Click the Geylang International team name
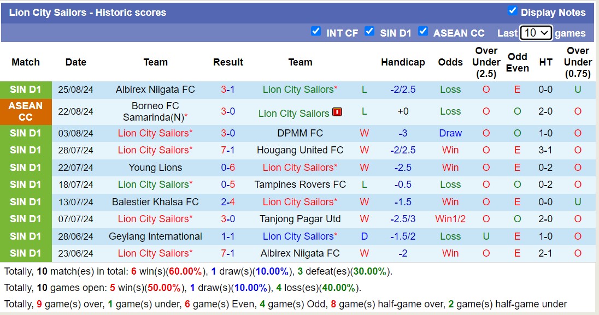Screen dimensions: 599x315 pos(155,236)
